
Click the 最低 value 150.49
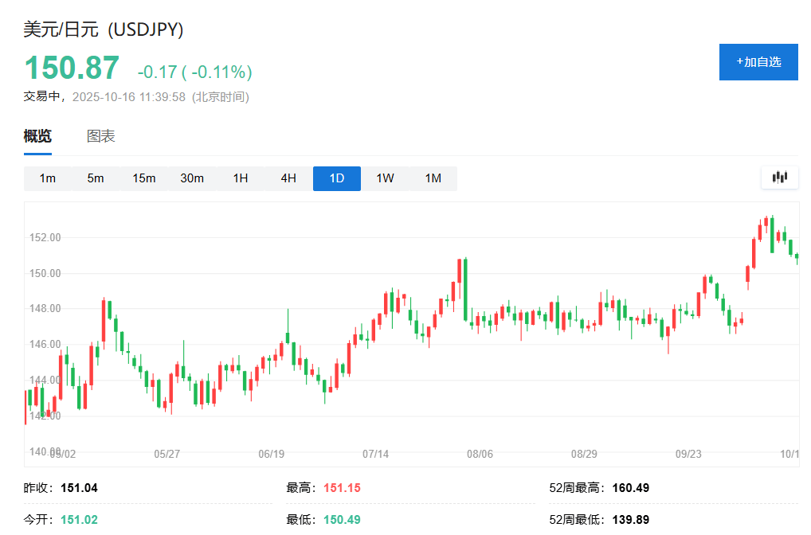tap(342, 520)
